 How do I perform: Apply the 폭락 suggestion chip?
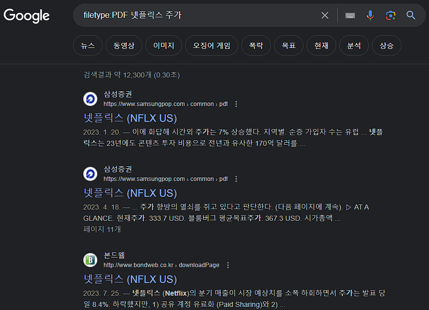pos(256,45)
